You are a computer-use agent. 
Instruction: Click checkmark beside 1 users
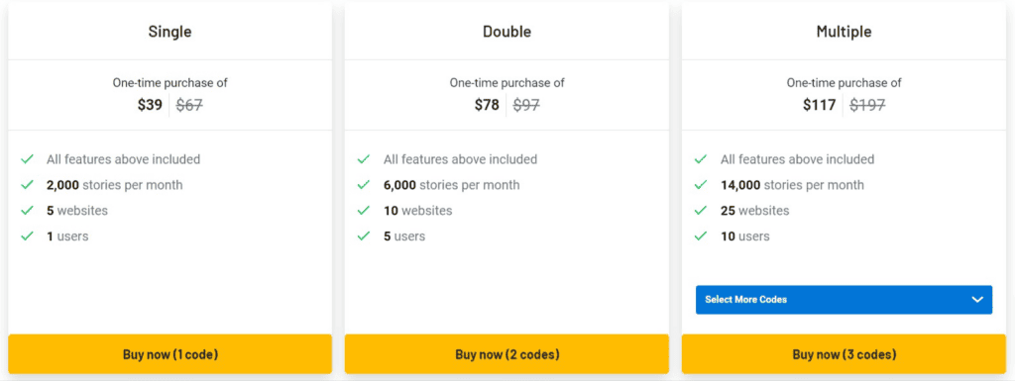(x=27, y=237)
